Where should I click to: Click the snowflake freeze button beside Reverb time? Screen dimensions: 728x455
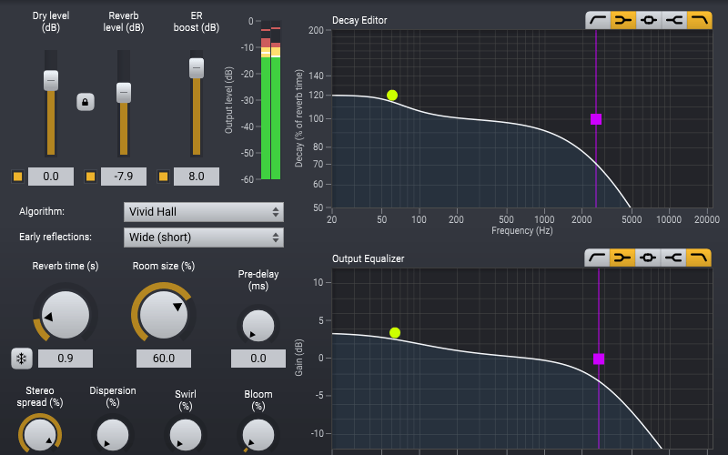(21, 359)
